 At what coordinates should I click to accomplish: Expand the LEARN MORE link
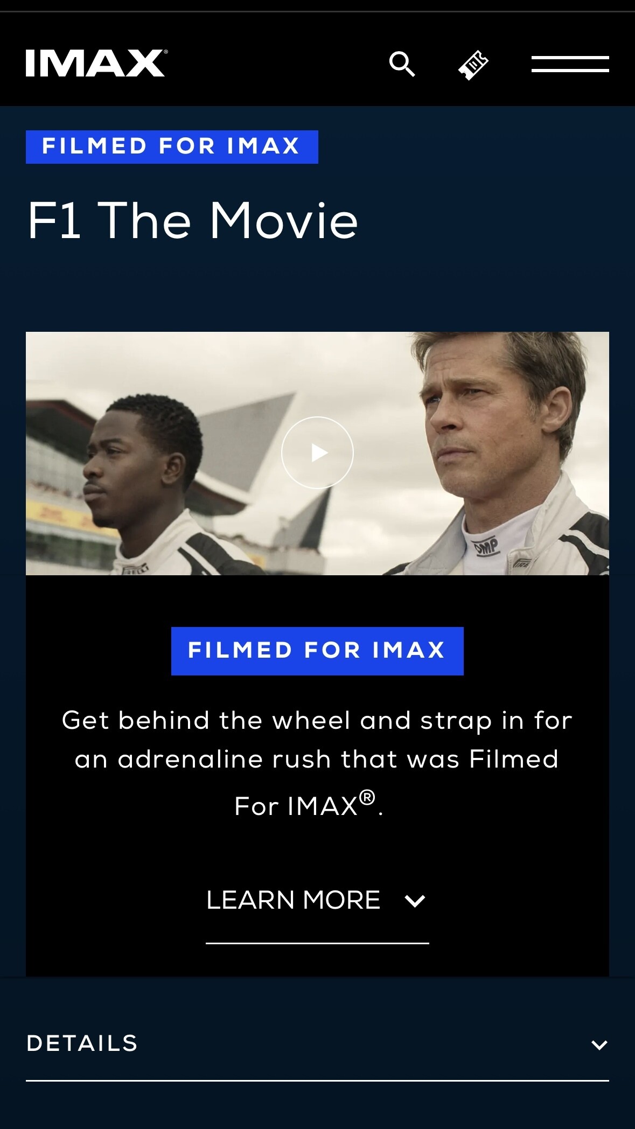317,900
